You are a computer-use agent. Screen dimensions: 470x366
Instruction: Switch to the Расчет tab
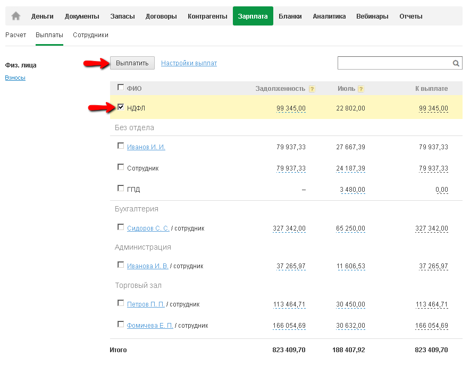click(15, 35)
